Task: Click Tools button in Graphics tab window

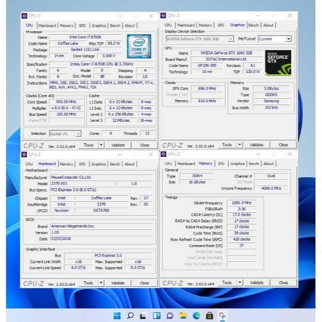Action: [227, 145]
